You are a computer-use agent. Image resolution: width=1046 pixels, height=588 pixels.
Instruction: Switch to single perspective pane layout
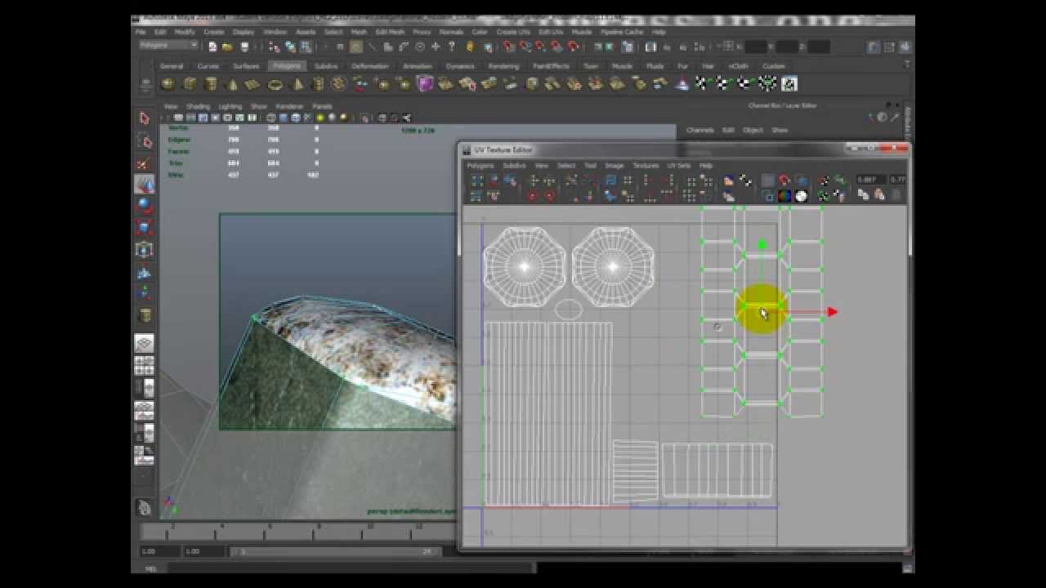click(x=144, y=343)
